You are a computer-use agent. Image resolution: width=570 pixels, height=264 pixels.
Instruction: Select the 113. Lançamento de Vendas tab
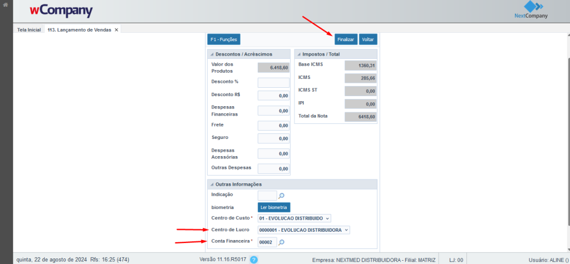coord(79,29)
